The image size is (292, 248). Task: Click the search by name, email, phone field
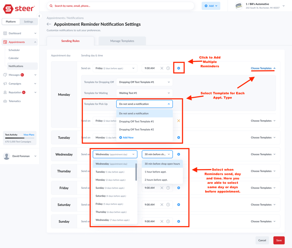120,6
